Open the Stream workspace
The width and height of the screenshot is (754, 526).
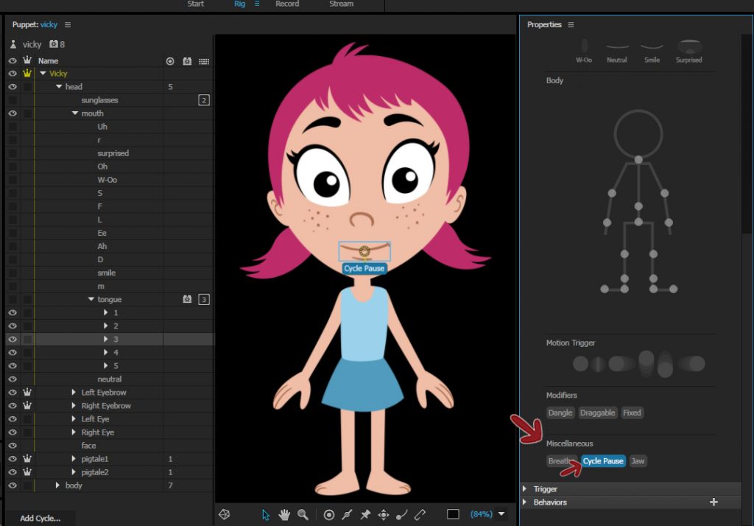pyautogui.click(x=341, y=4)
